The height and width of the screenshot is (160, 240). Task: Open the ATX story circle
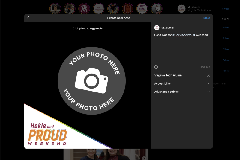(84, 9)
